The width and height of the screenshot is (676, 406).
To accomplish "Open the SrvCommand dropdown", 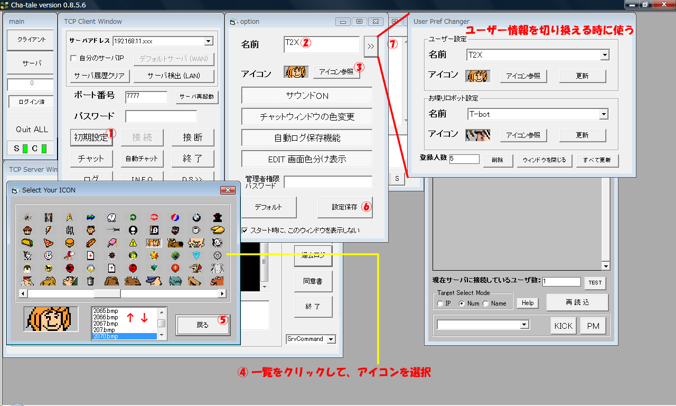I will point(331,339).
